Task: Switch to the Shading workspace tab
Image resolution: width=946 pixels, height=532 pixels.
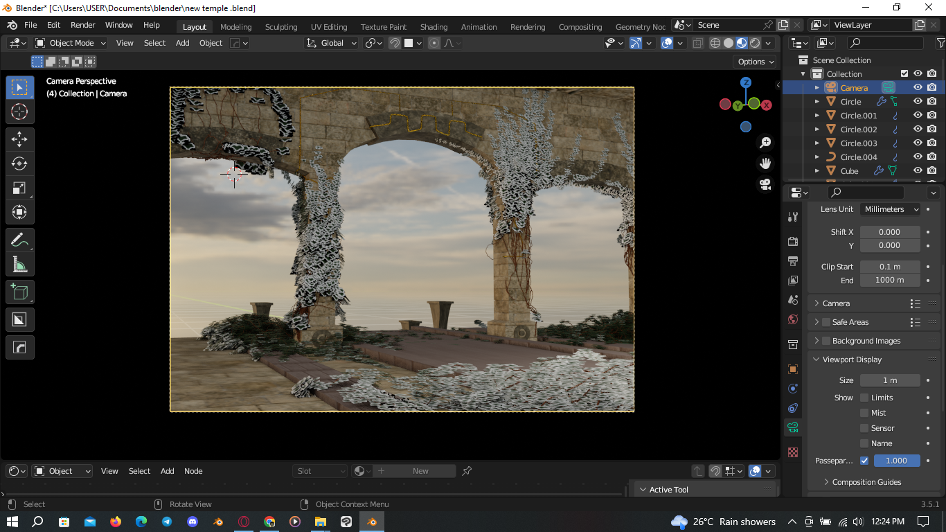Action: 434,27
